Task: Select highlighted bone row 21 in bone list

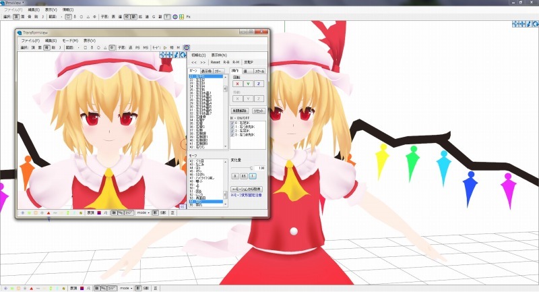Action: coord(205,76)
